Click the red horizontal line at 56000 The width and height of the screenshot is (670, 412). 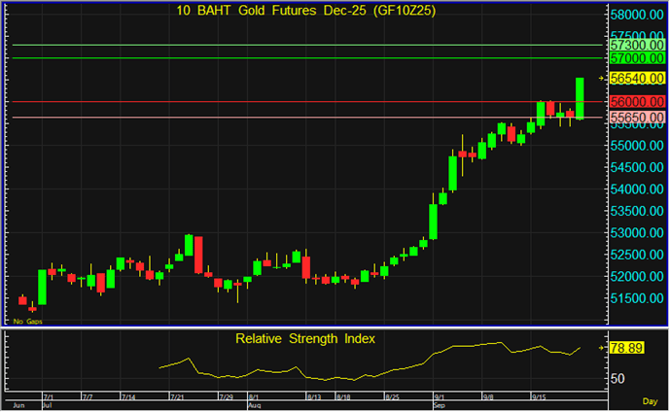(292, 101)
